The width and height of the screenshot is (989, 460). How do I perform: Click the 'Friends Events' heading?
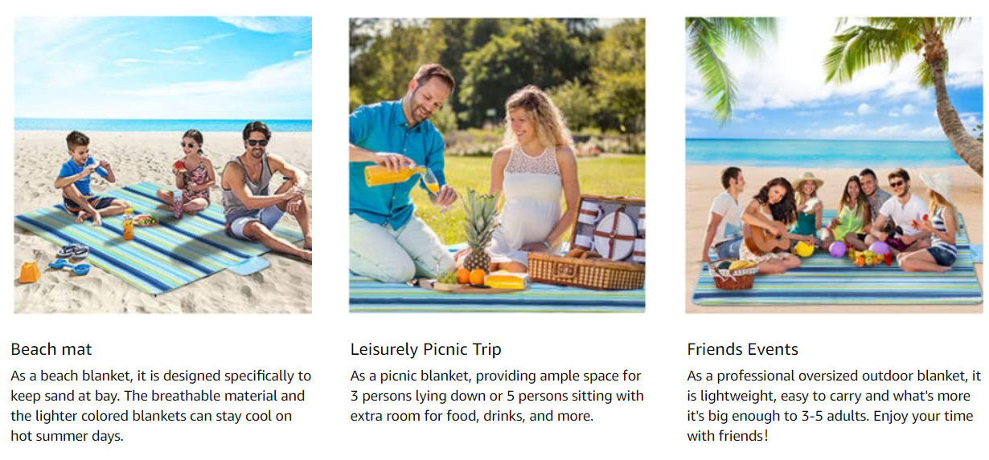click(x=743, y=349)
